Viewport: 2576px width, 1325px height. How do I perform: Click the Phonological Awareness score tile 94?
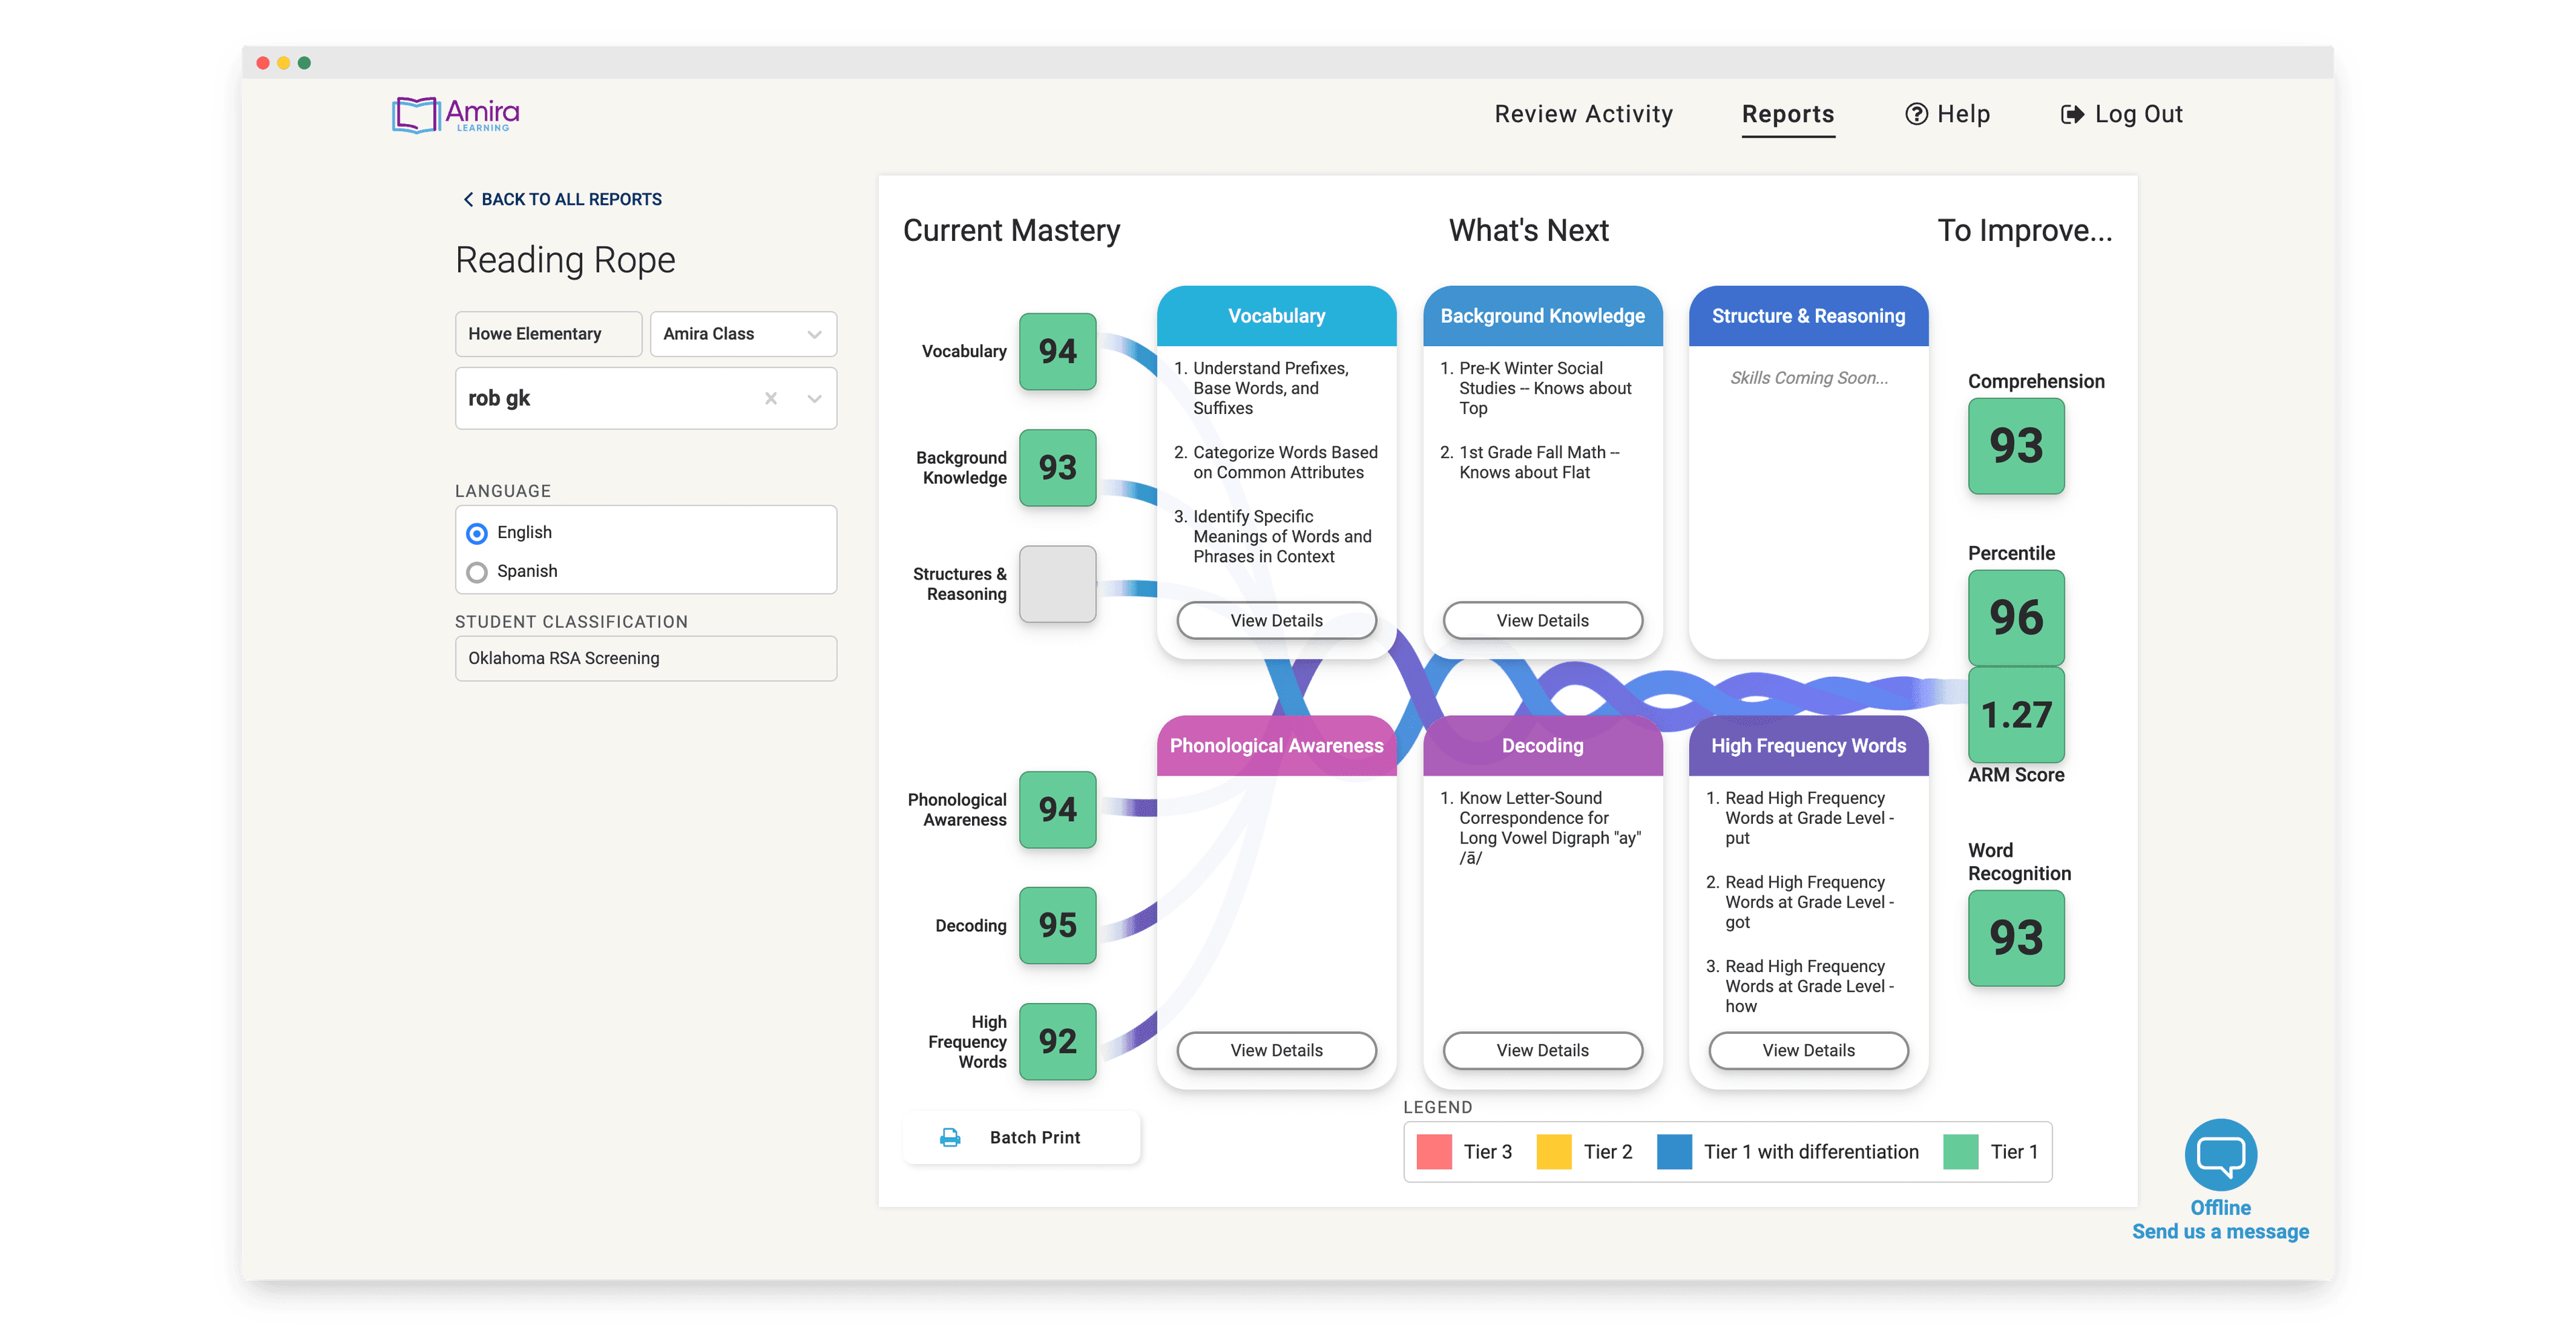point(1057,809)
